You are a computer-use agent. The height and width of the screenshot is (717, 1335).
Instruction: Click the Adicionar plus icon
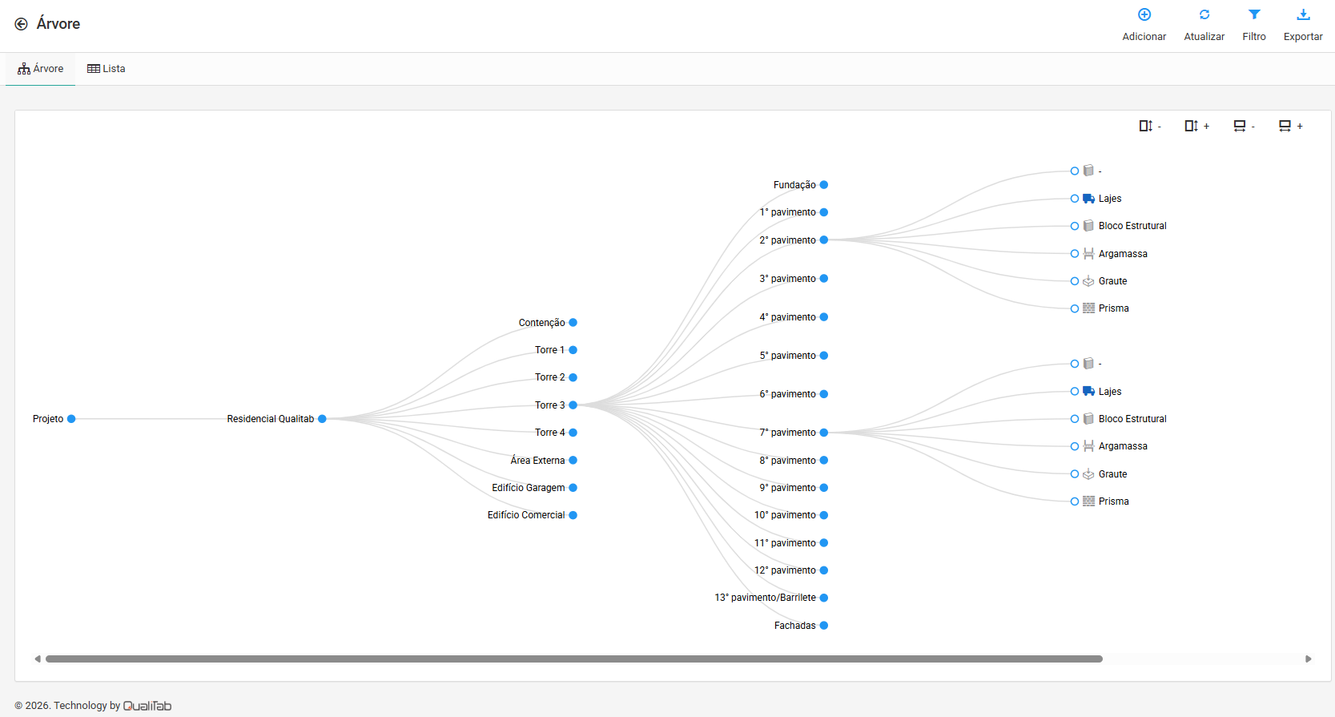tap(1144, 14)
